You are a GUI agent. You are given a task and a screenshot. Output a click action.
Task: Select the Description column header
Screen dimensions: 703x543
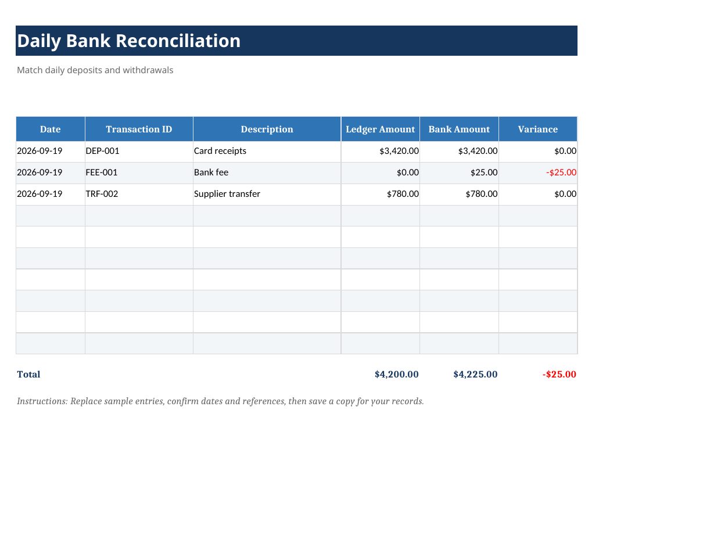pyautogui.click(x=267, y=129)
